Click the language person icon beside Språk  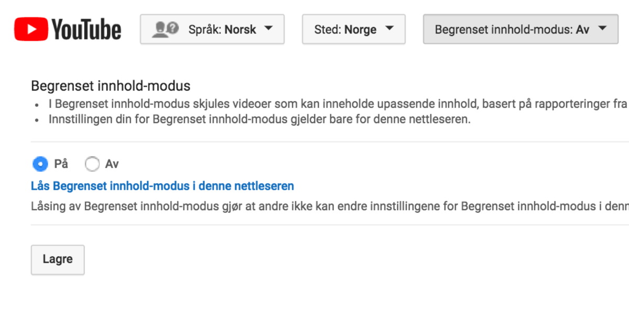pyautogui.click(x=165, y=29)
